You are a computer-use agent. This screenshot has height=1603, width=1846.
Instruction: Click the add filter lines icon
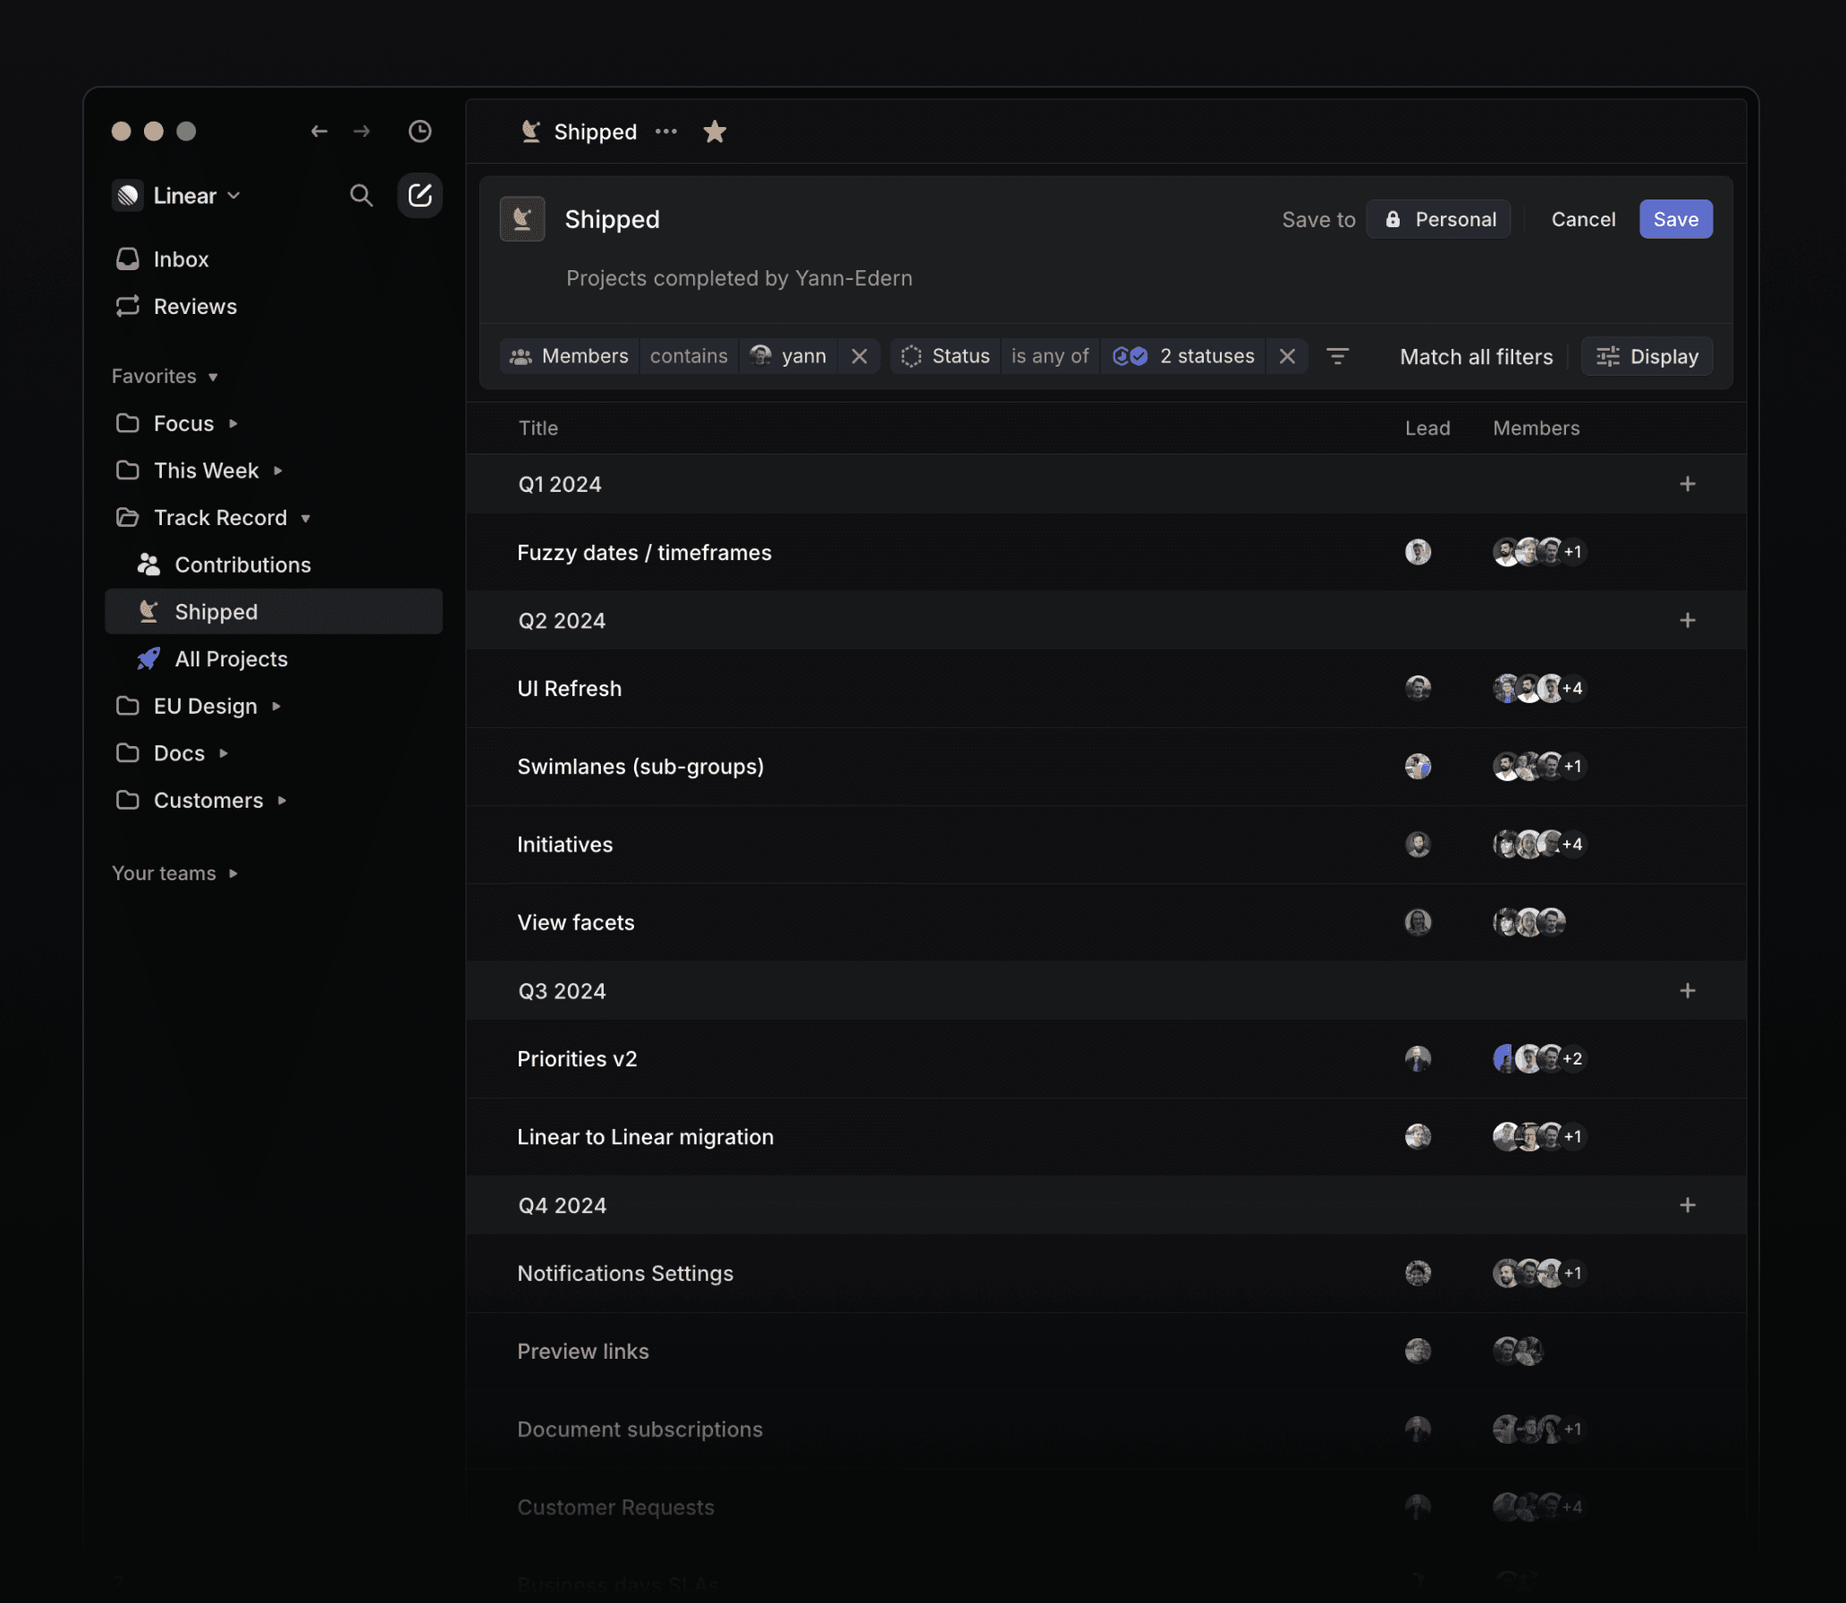pos(1337,356)
